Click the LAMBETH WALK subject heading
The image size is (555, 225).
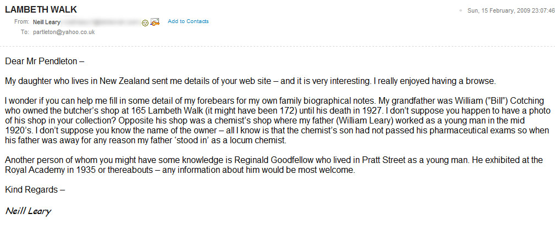pyautogui.click(x=41, y=9)
